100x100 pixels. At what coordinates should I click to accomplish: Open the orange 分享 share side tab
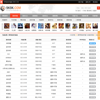(99, 35)
